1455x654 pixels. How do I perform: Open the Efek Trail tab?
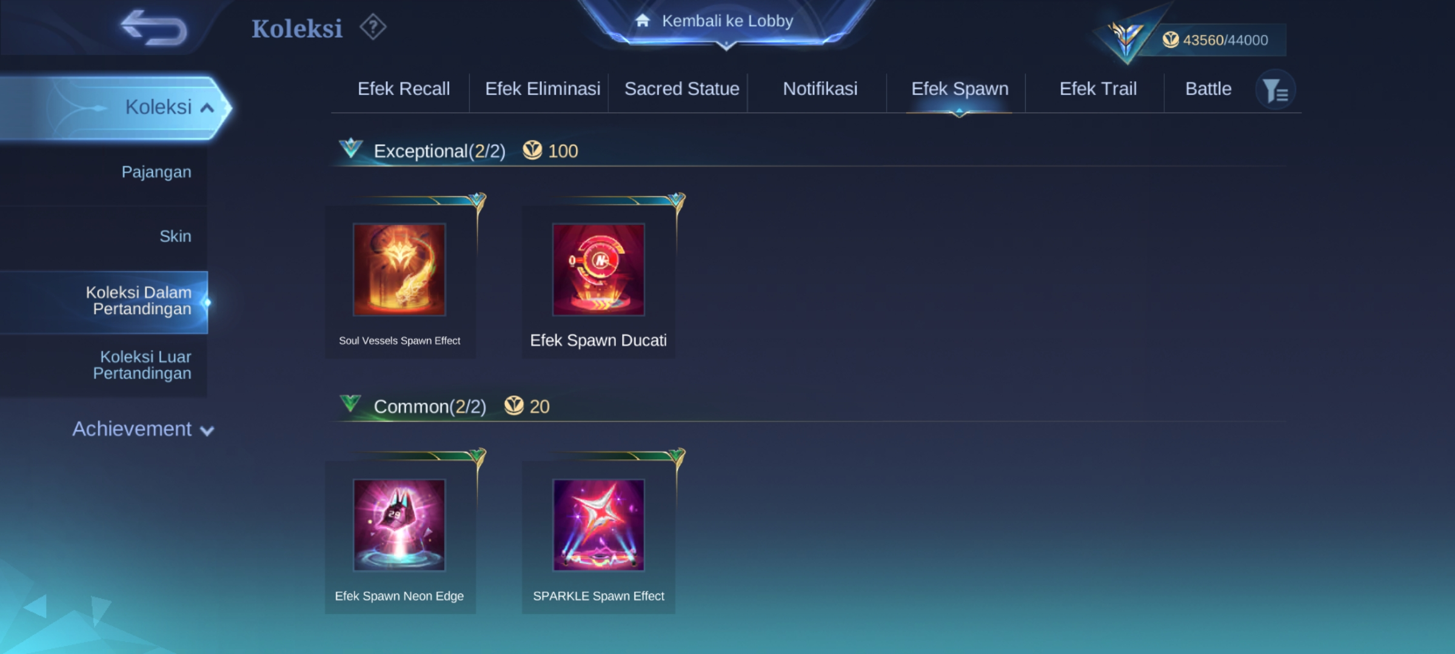(x=1098, y=89)
